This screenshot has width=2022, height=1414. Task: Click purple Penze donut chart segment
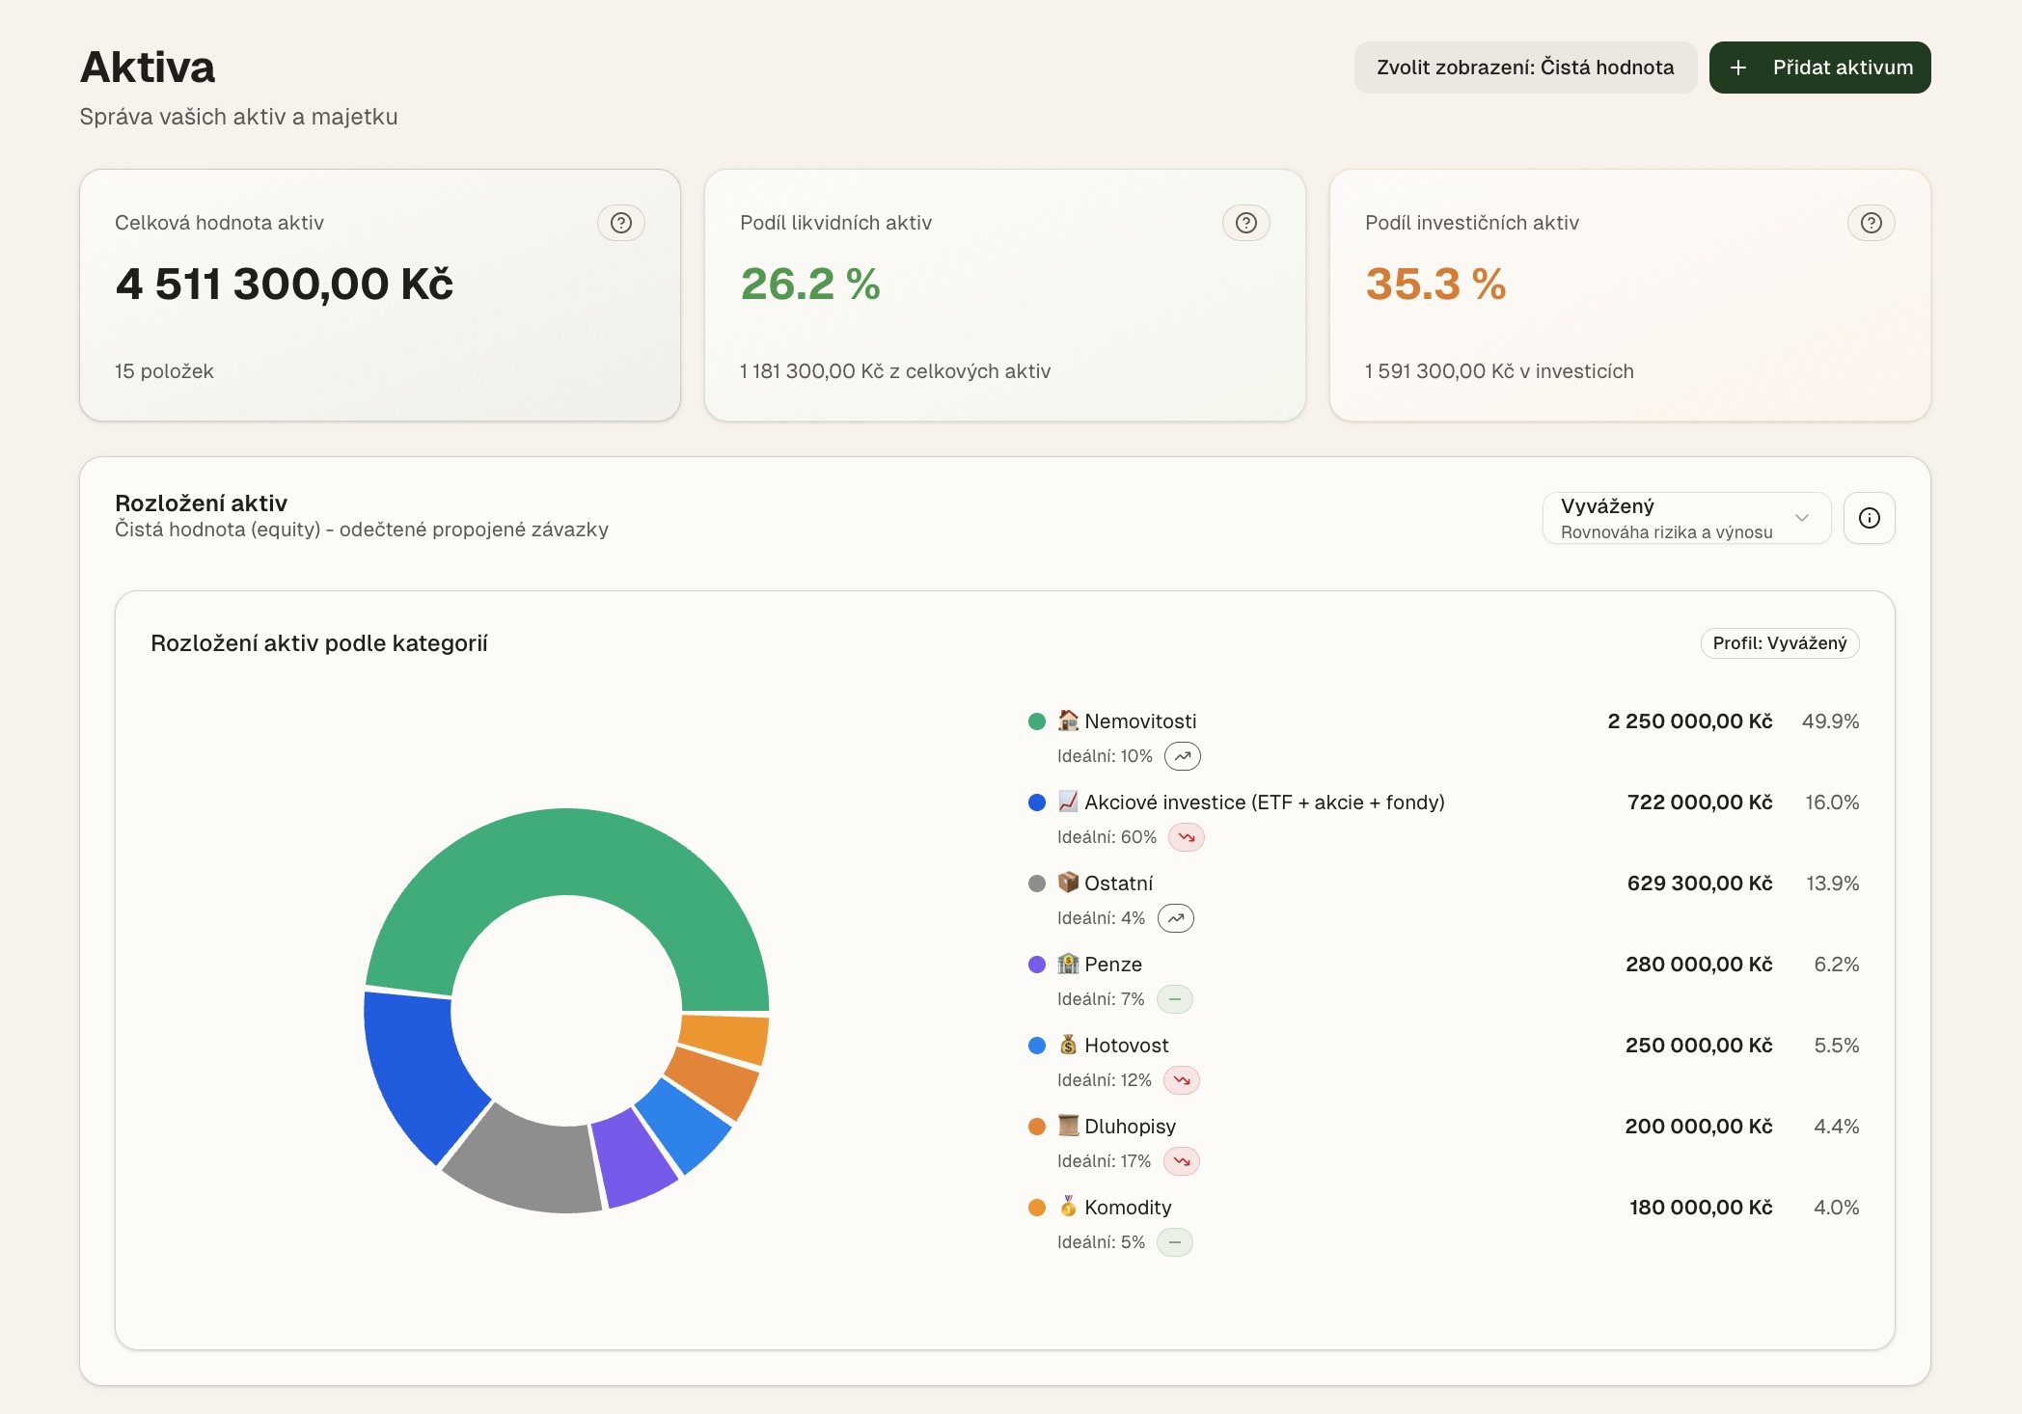tap(632, 1156)
